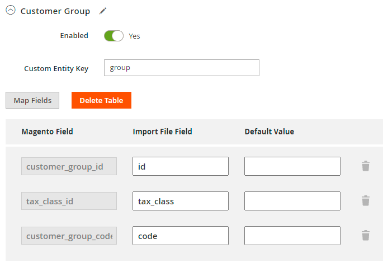Screen dimensions: 383x267
Task: Collapse the Customer Group section
Action: pos(10,11)
